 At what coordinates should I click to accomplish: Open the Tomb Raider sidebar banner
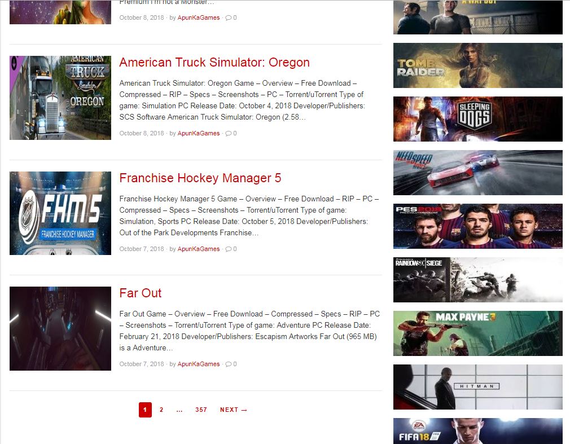pos(477,65)
